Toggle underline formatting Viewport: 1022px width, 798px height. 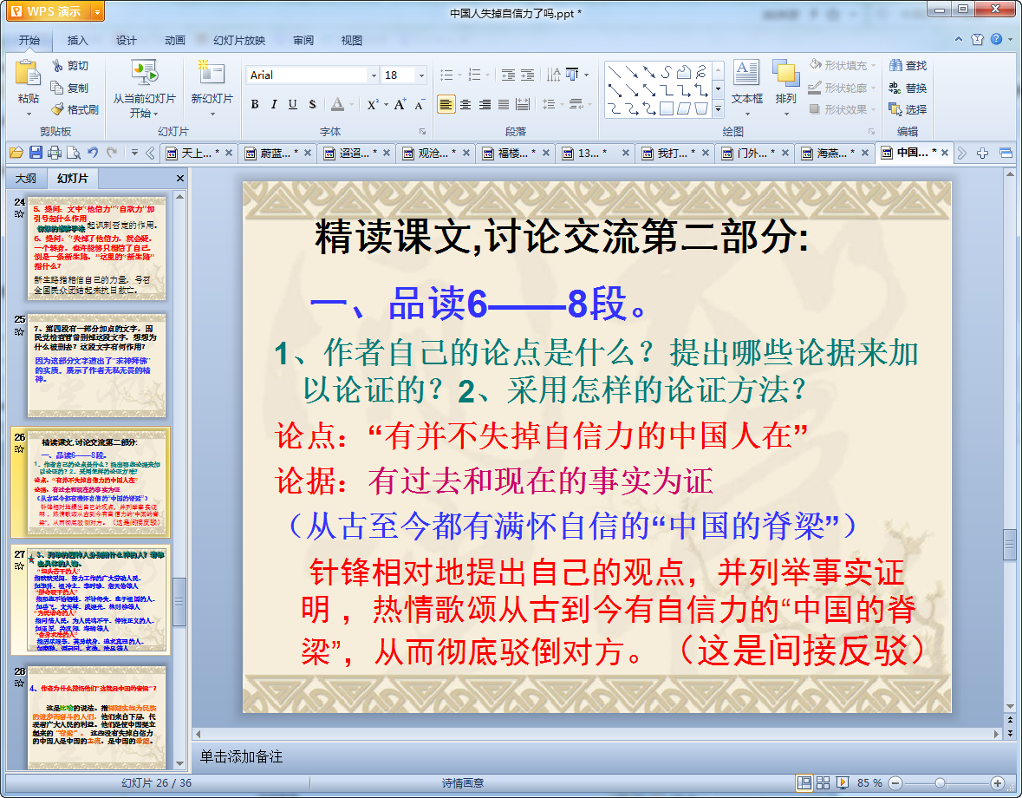(293, 104)
